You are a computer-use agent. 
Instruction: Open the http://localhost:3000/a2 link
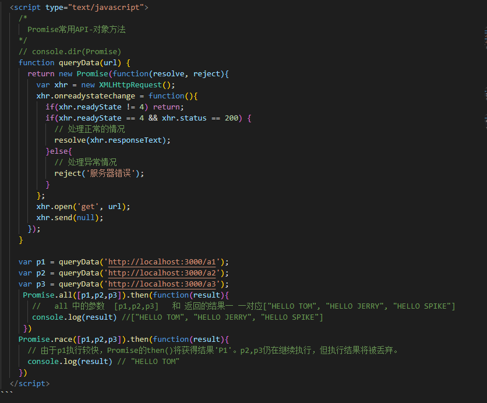[162, 273]
